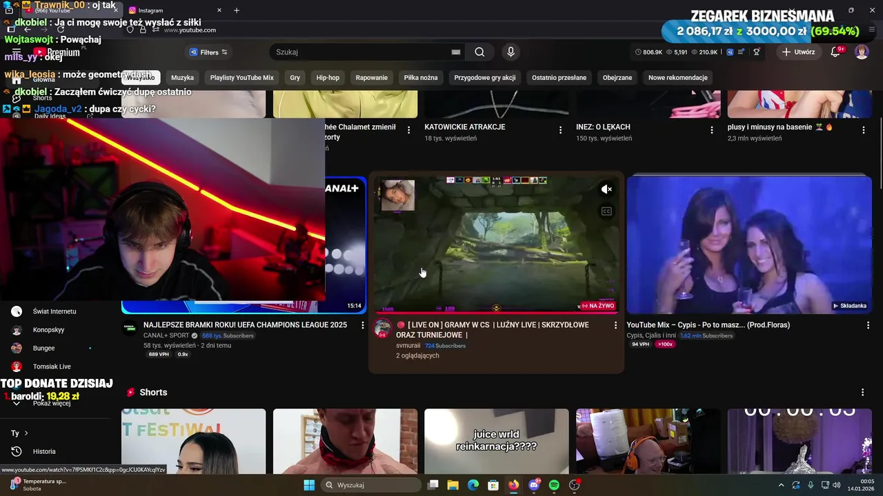
Task: Open options for YouTube Mix Cypis
Action: click(x=868, y=325)
